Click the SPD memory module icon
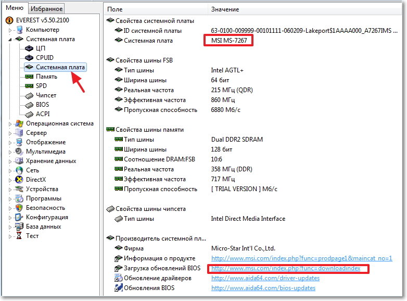The width and height of the screenshot is (407, 301). [x=29, y=86]
